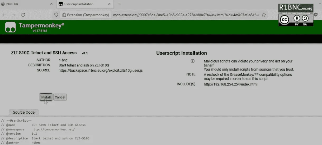Screen dimensions: 322x145
Task: Click the description Start telnet and ssh text
Action: point(84,65)
